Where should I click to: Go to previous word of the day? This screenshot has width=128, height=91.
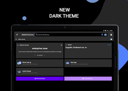35,55
